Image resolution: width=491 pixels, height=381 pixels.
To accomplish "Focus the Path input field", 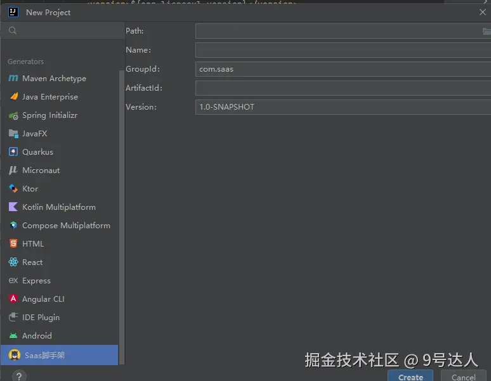I will coord(343,31).
